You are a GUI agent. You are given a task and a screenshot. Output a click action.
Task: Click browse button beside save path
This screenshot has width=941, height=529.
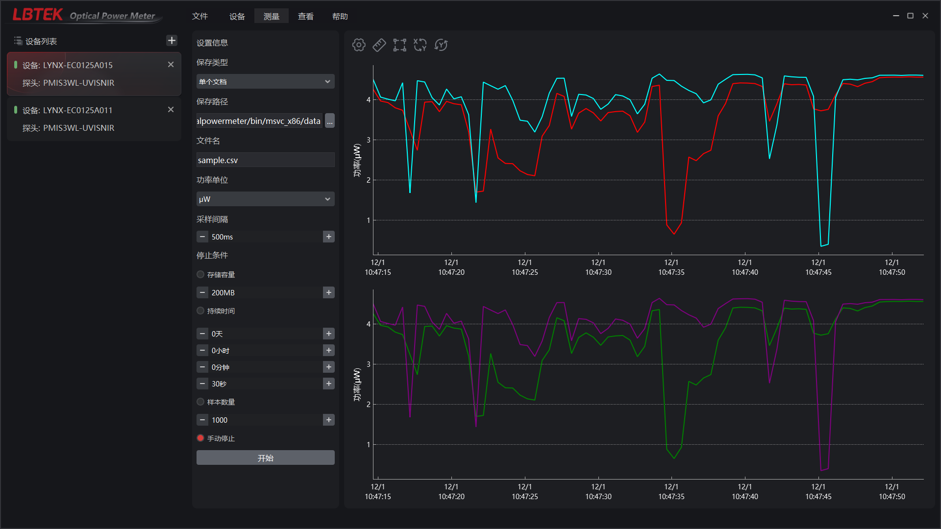point(330,121)
